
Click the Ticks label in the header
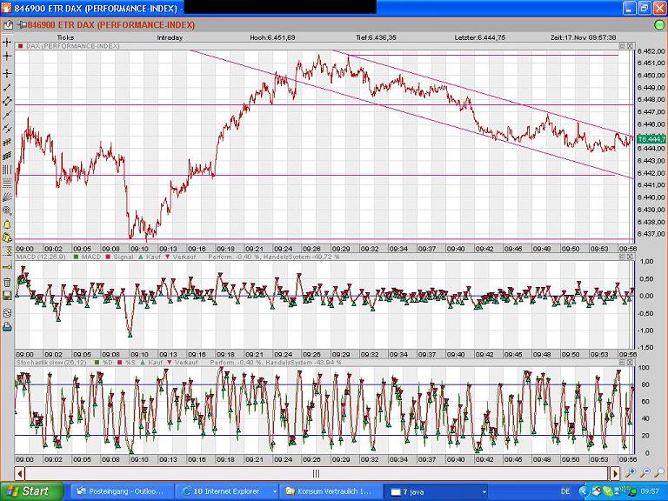[x=65, y=37]
